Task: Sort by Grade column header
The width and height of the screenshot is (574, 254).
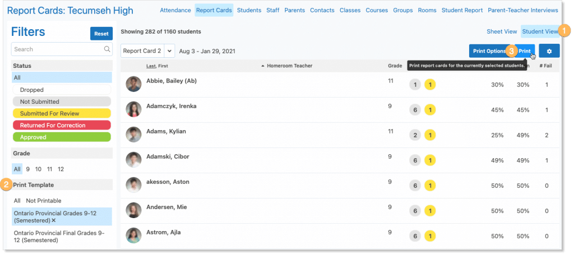Action: tap(395, 66)
